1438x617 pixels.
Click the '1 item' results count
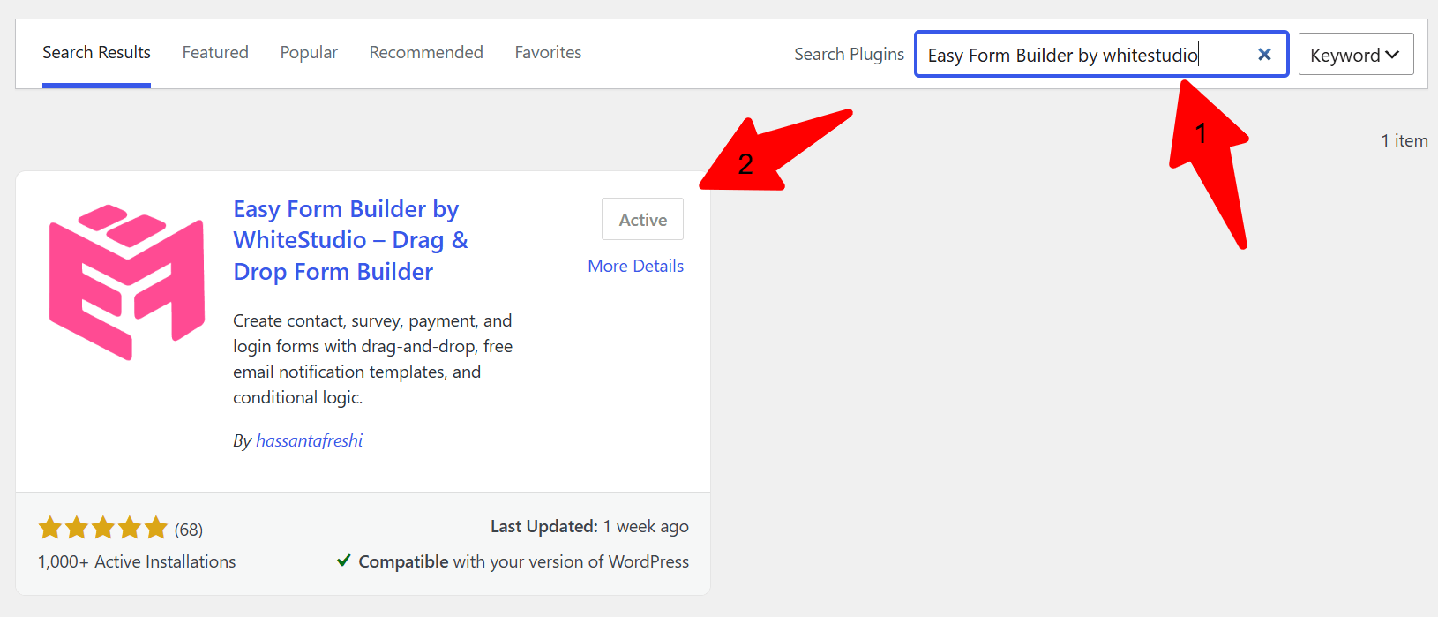tap(1404, 140)
